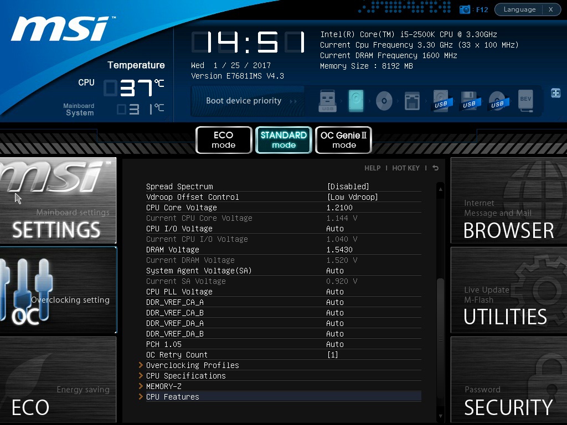Change Vdroop Offset Control [Low Vdroop] option
The height and width of the screenshot is (425, 567).
pos(352,197)
